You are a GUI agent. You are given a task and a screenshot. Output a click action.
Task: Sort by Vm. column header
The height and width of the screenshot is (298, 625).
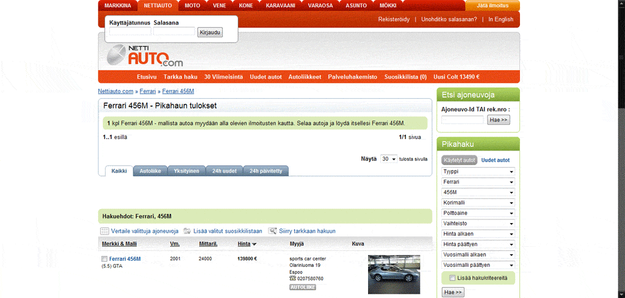[175, 244]
